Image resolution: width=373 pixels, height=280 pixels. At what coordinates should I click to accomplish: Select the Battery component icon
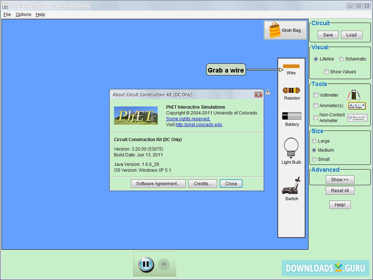tap(291, 116)
